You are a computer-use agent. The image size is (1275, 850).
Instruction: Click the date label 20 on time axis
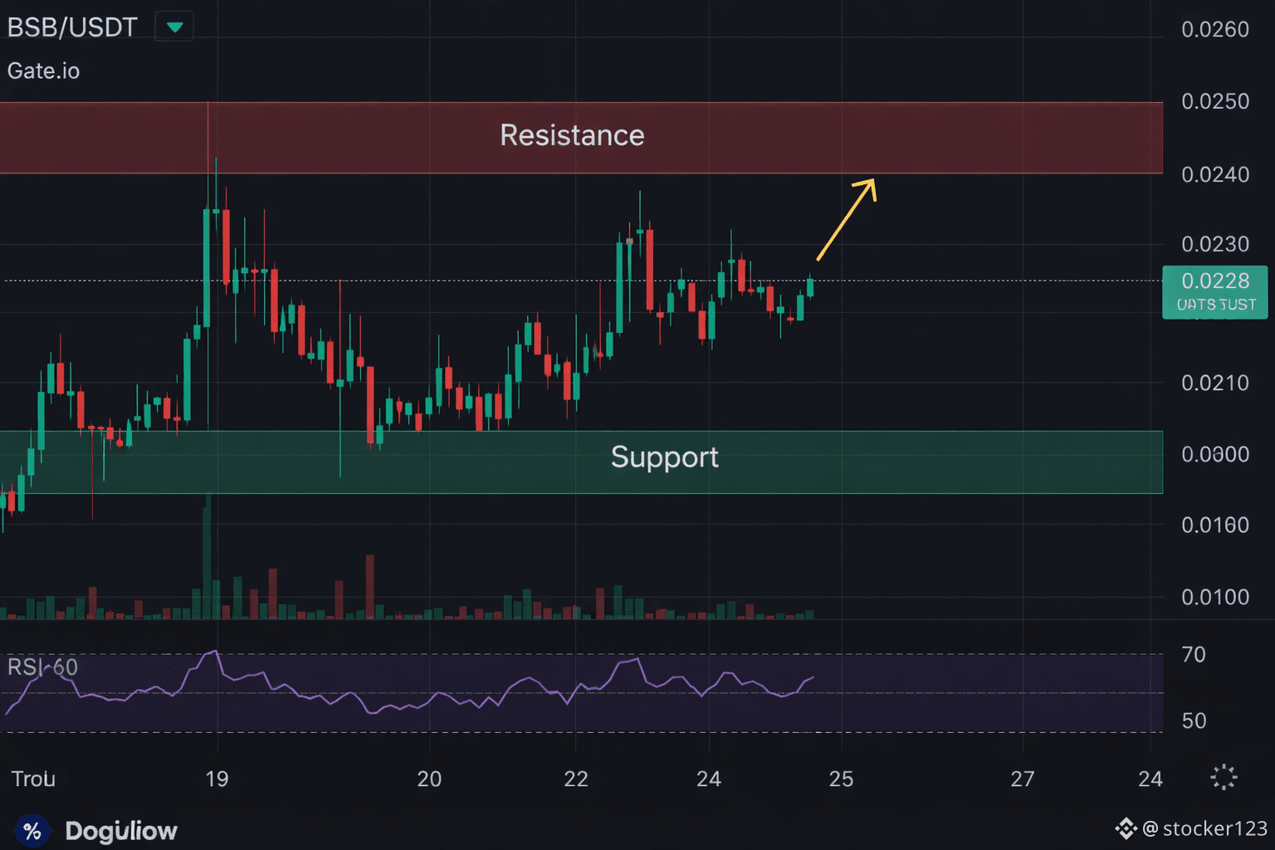[429, 779]
